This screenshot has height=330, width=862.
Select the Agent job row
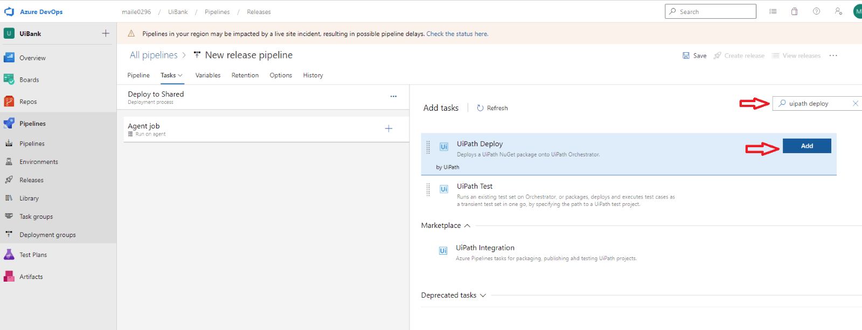[x=266, y=130]
